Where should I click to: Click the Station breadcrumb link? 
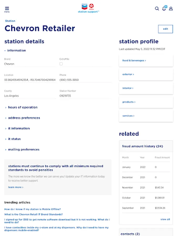tap(10, 21)
